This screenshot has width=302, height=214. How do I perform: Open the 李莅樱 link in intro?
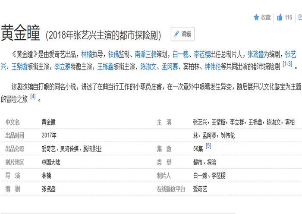201,54
